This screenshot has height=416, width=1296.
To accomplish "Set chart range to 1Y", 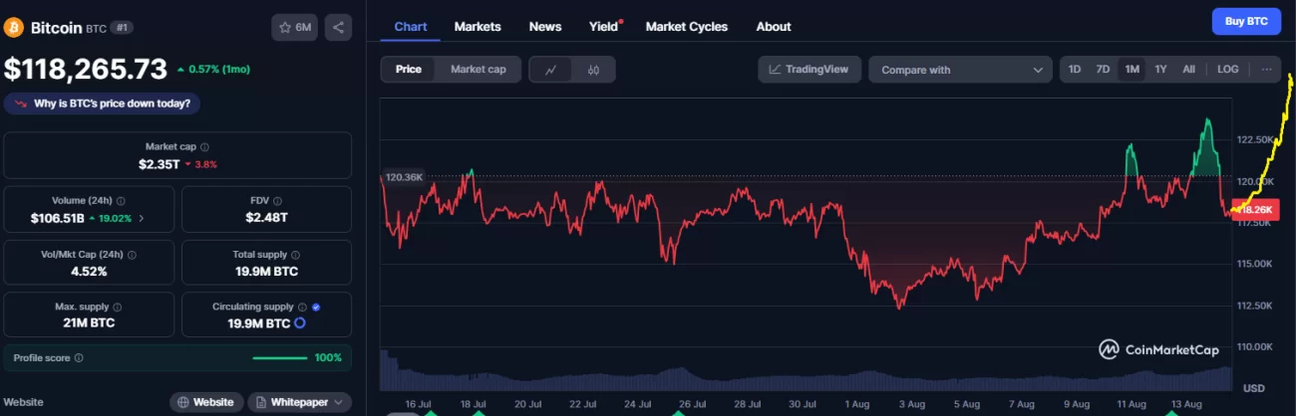I will 1160,70.
